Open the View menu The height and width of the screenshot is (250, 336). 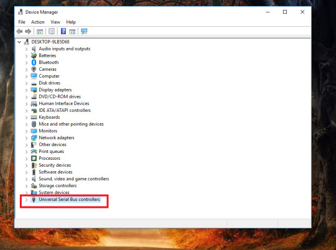tap(55, 22)
